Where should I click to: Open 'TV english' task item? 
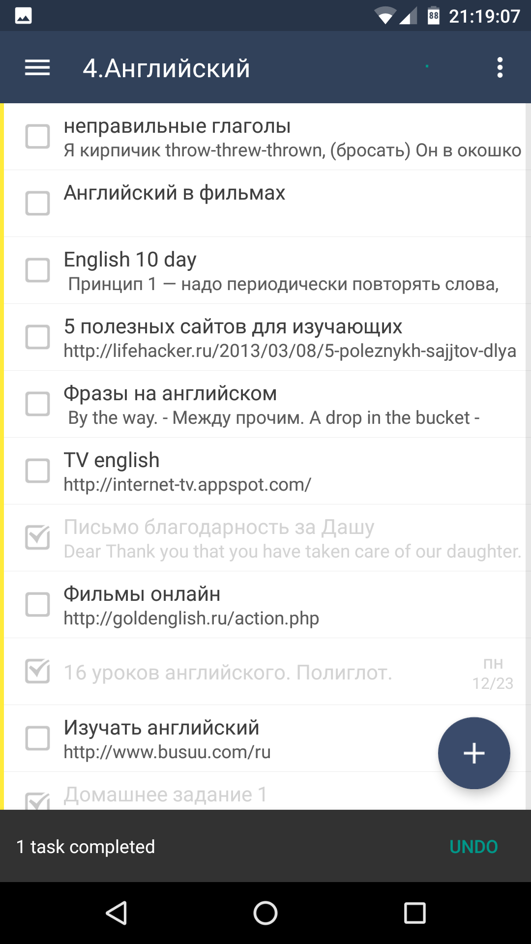[246, 472]
